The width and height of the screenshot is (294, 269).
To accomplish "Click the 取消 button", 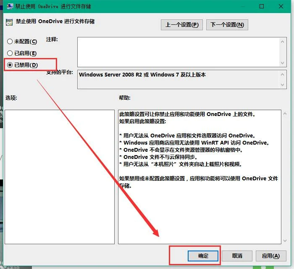I will (x=237, y=256).
